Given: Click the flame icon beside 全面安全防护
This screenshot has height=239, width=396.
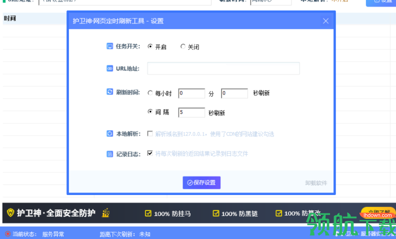Looking at the screenshot, I should click(105, 212).
